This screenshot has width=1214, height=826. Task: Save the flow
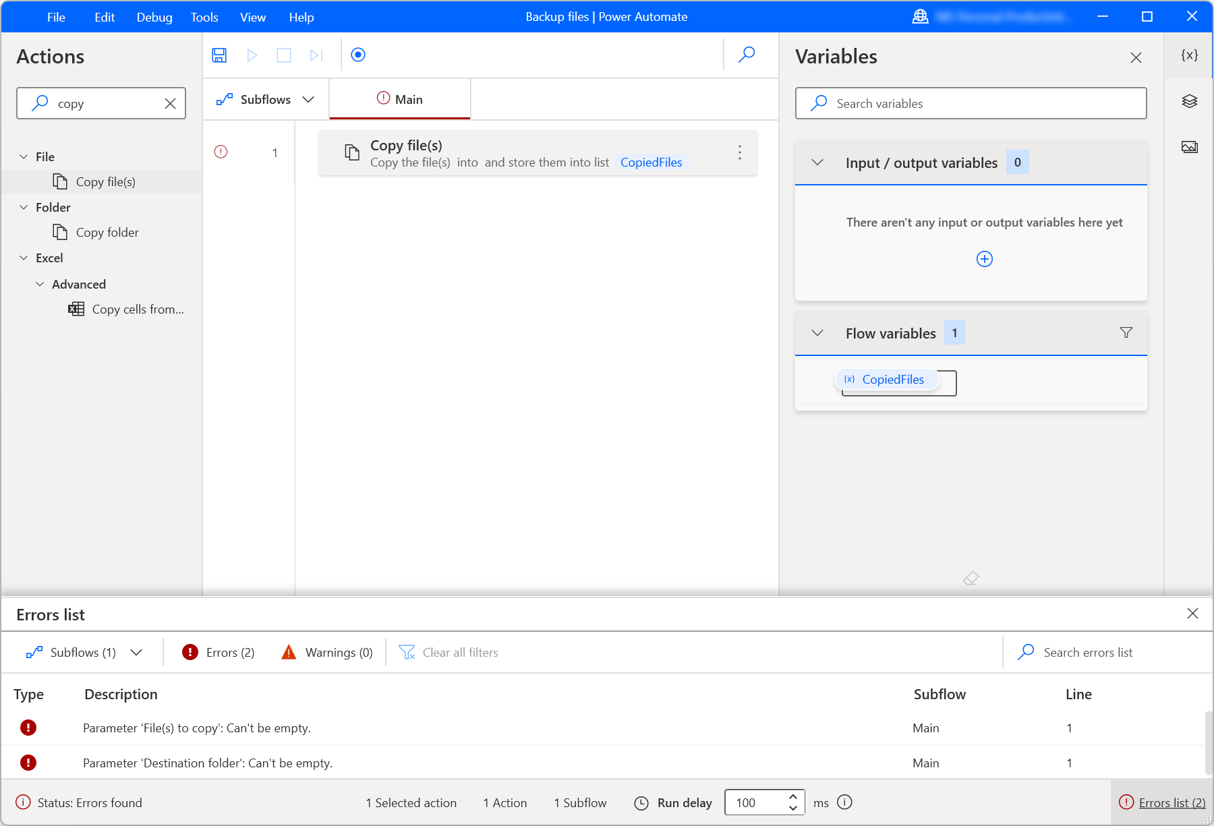tap(219, 55)
